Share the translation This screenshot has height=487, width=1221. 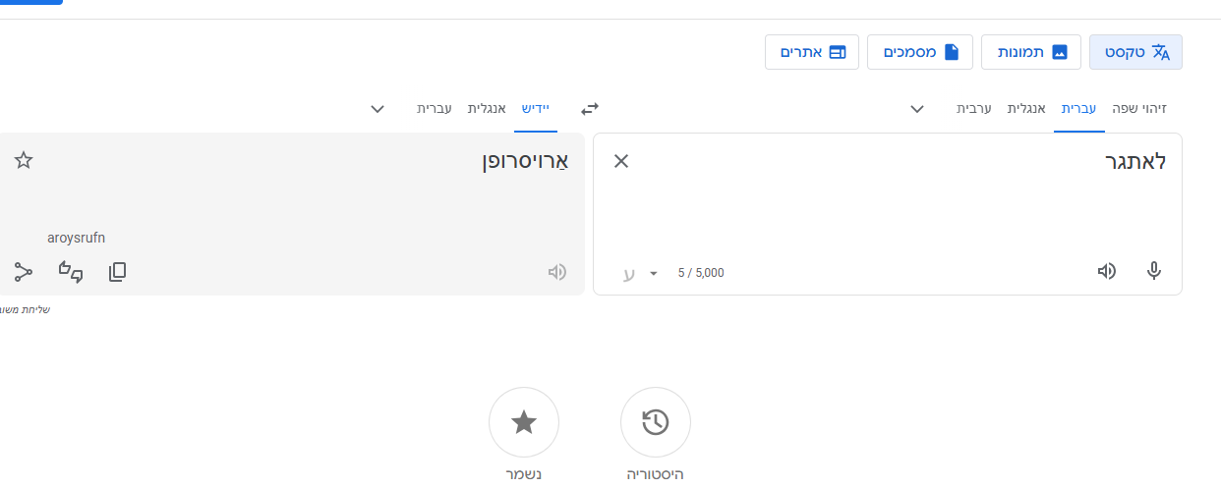pyautogui.click(x=24, y=272)
